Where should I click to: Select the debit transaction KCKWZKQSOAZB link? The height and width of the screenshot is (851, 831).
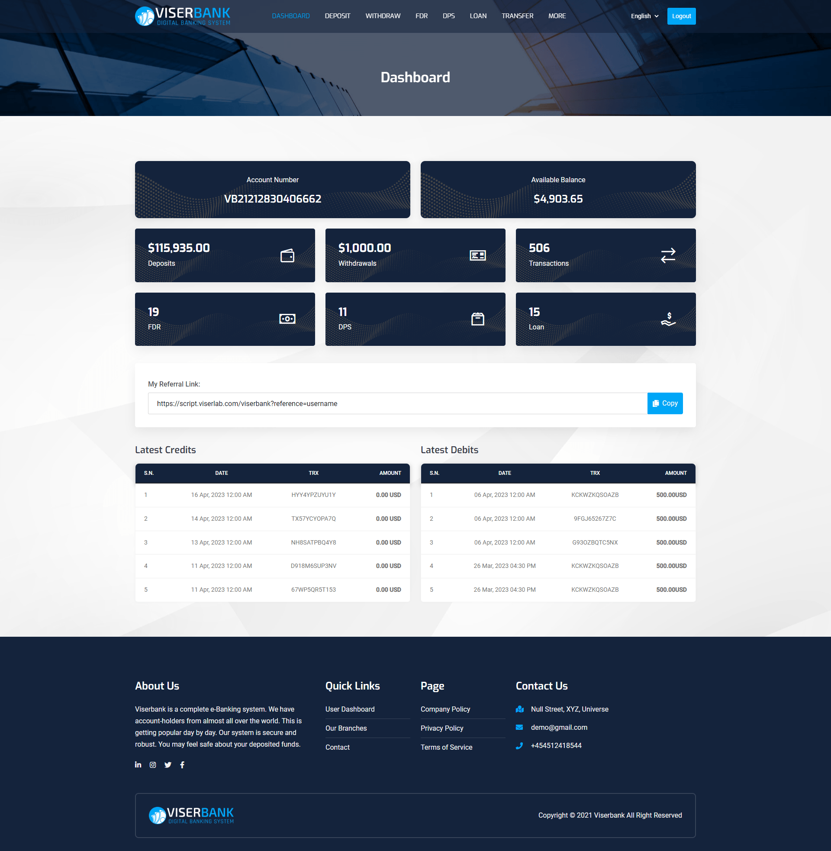point(594,495)
